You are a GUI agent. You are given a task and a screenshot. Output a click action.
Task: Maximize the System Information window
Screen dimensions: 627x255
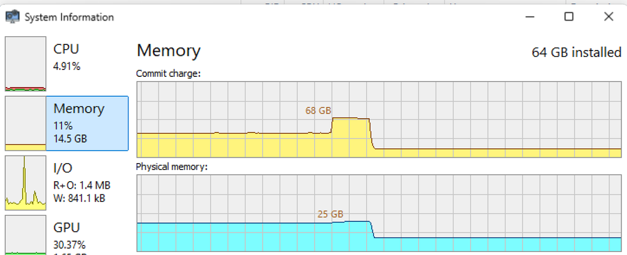click(x=569, y=17)
